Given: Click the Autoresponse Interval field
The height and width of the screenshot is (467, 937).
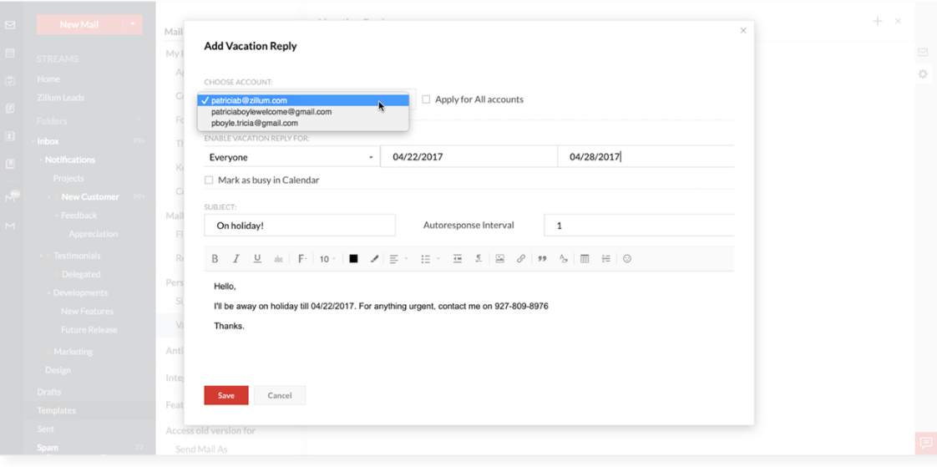Looking at the screenshot, I should [639, 226].
